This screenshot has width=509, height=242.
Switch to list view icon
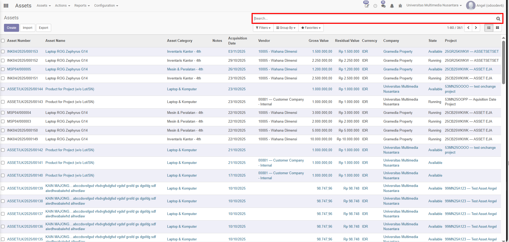click(489, 28)
